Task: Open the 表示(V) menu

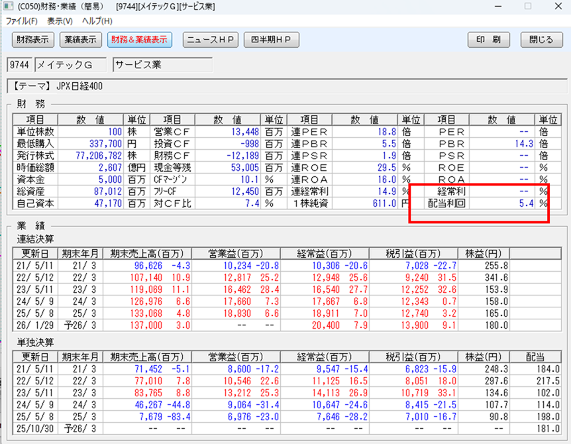Action: point(60,21)
